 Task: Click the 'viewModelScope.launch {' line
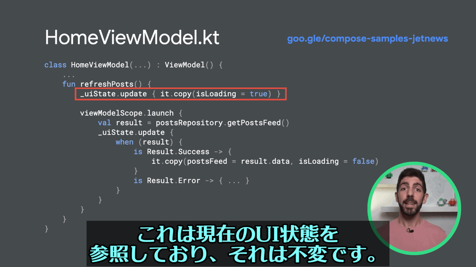click(x=131, y=113)
